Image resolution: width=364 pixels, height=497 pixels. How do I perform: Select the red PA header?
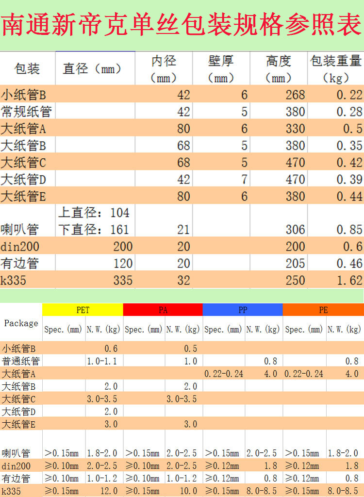[x=163, y=310]
